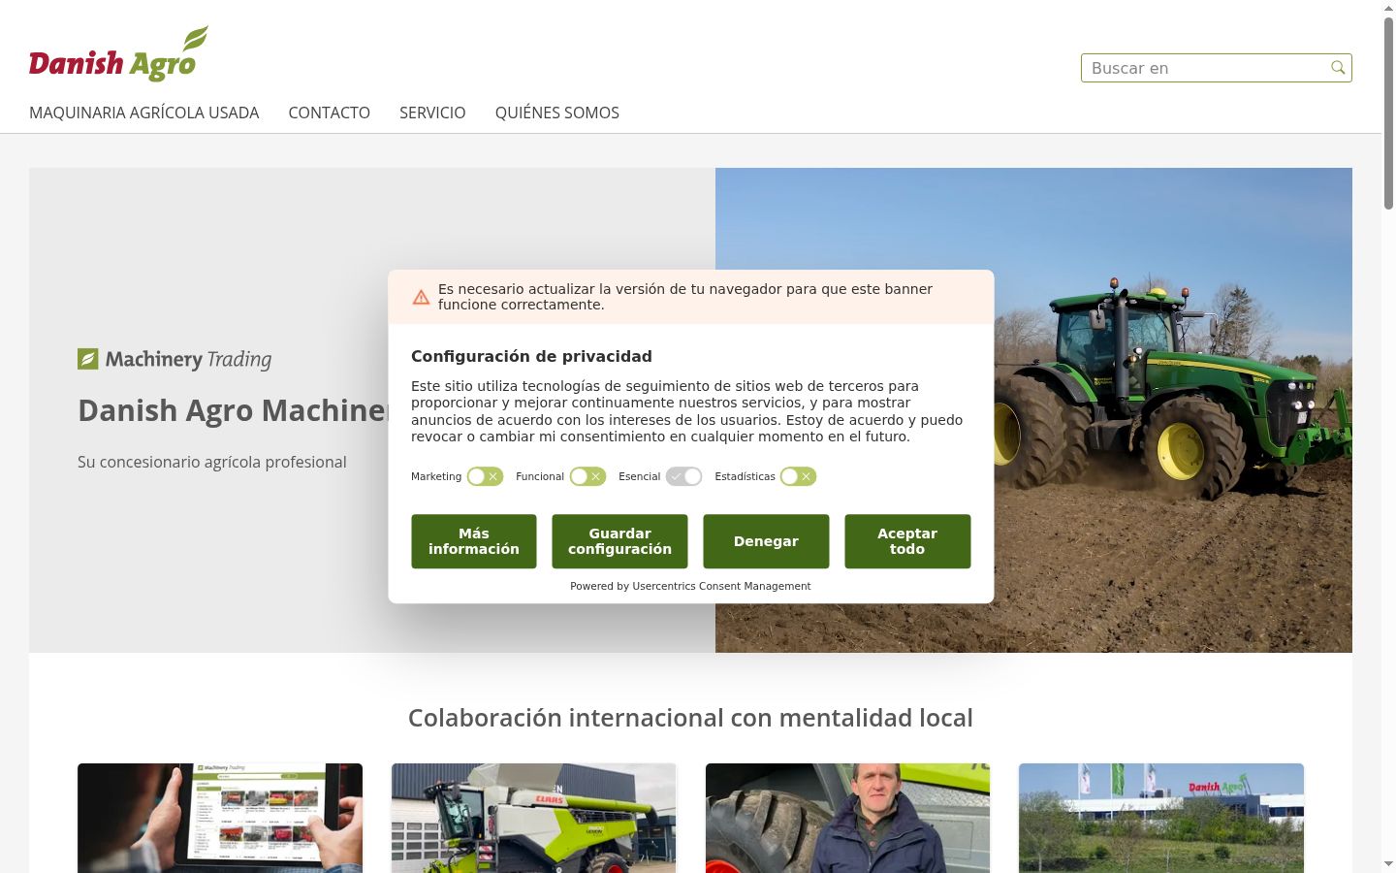Open the Claas combine harvester thumbnail
This screenshot has width=1396, height=873.
(x=533, y=818)
